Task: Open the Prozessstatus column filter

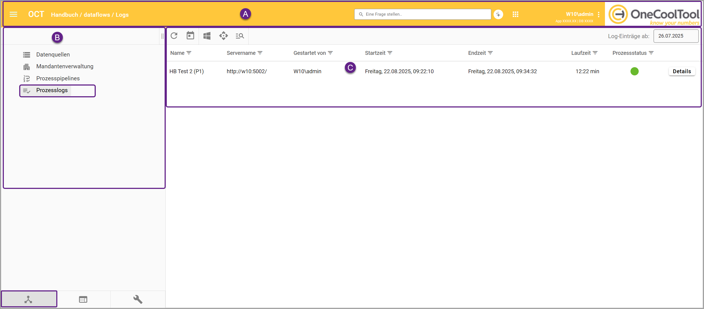Action: pos(651,53)
